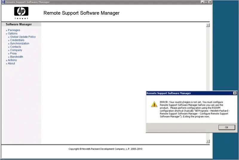Click the HP invent logo
Screen dimensions: 239x160
coord(21,13)
